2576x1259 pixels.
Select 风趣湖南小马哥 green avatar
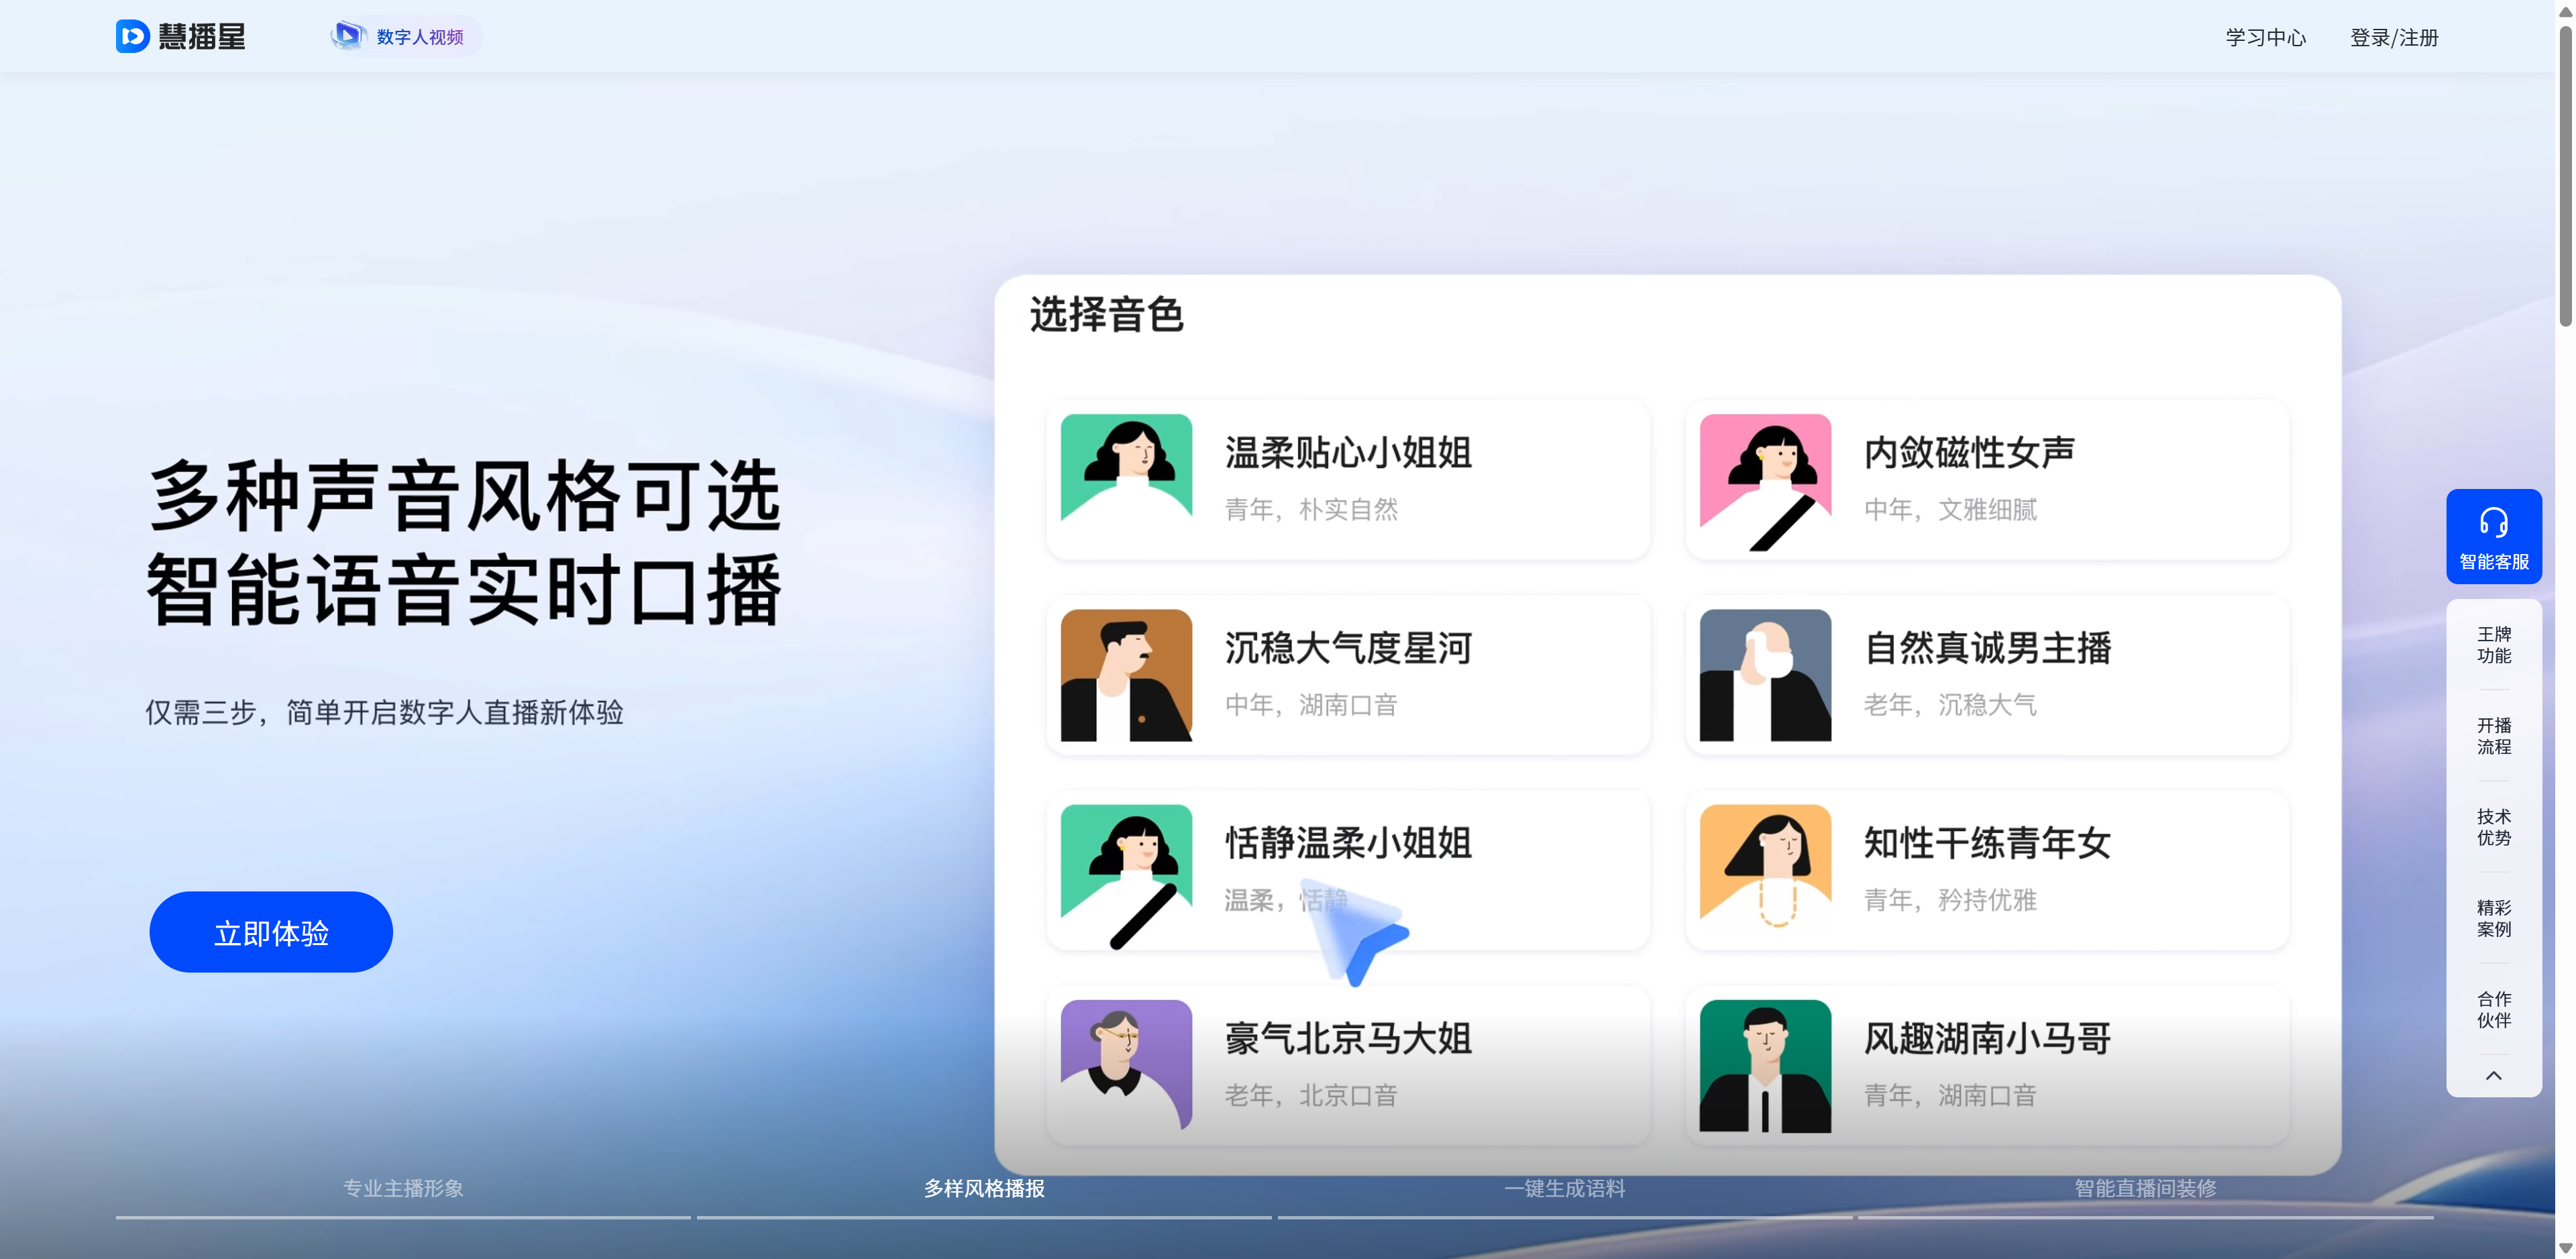pos(1765,1065)
